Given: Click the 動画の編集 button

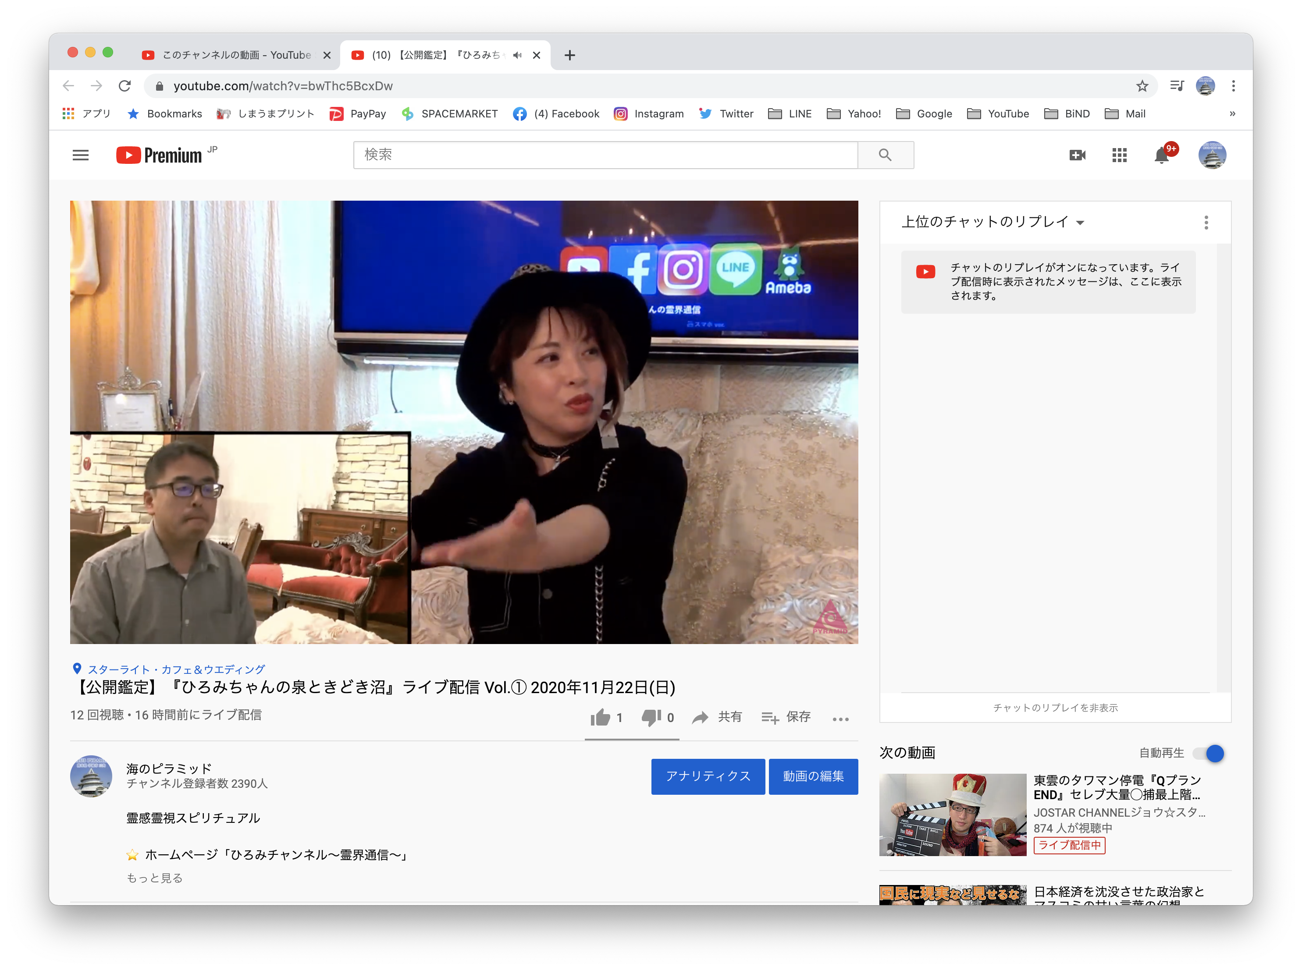Looking at the screenshot, I should tap(813, 776).
